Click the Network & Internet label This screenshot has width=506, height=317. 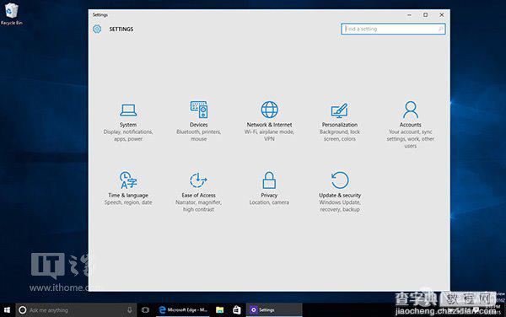click(270, 125)
